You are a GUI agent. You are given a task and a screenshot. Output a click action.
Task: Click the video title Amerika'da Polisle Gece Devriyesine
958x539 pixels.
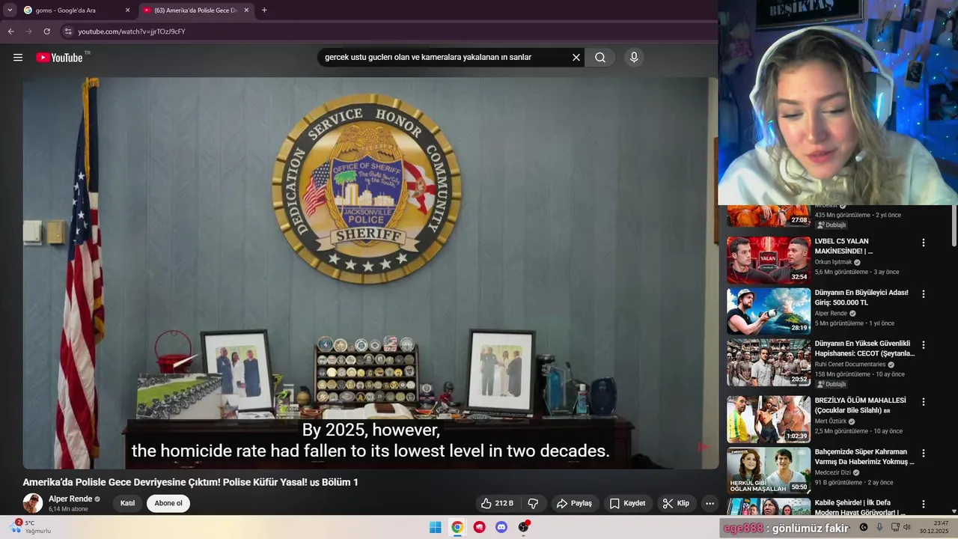click(190, 482)
